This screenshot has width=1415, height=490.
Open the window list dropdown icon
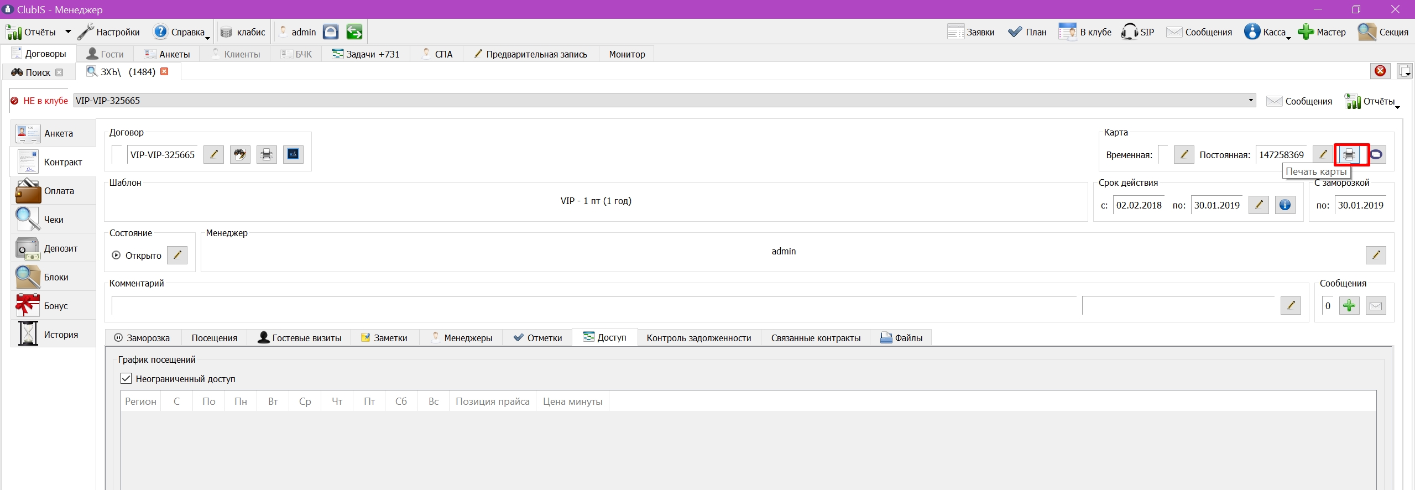[x=1404, y=71]
